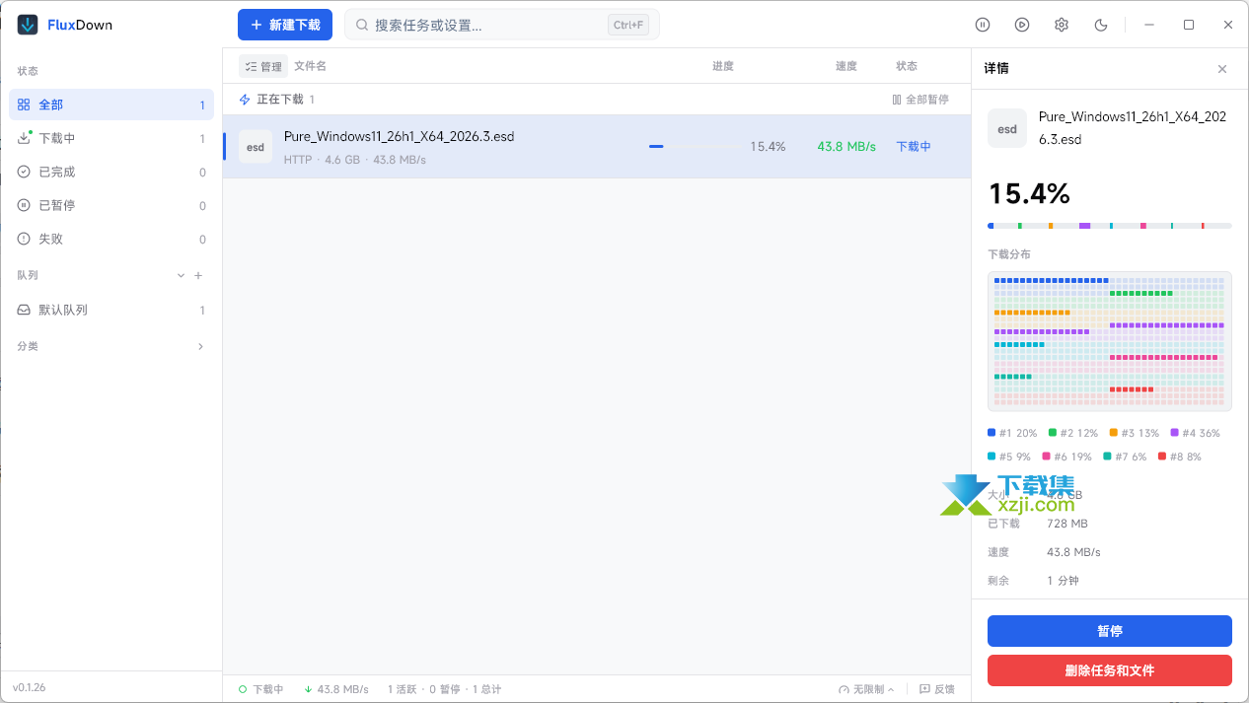Open settings via the gear icon
This screenshot has width=1249, height=703.
click(1062, 25)
